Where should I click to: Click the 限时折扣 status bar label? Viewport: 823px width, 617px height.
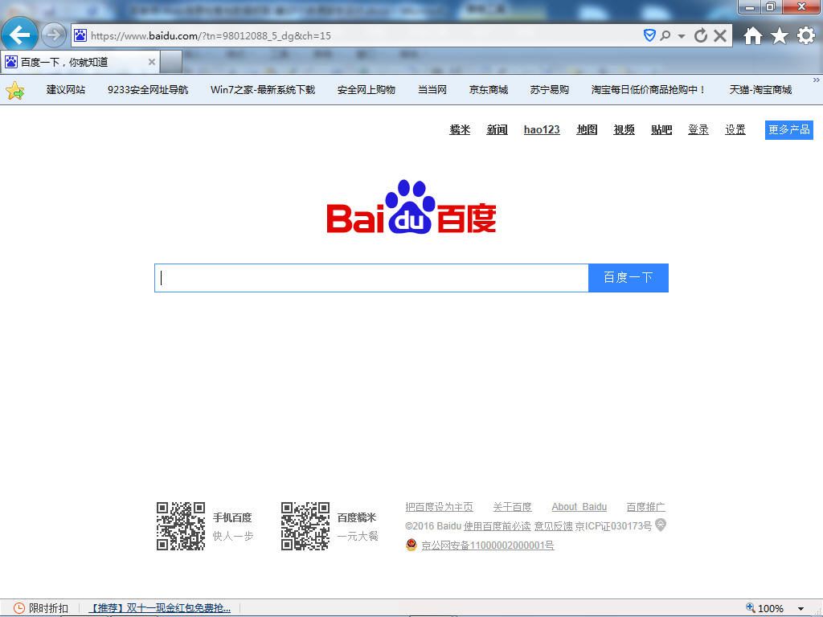(48, 608)
